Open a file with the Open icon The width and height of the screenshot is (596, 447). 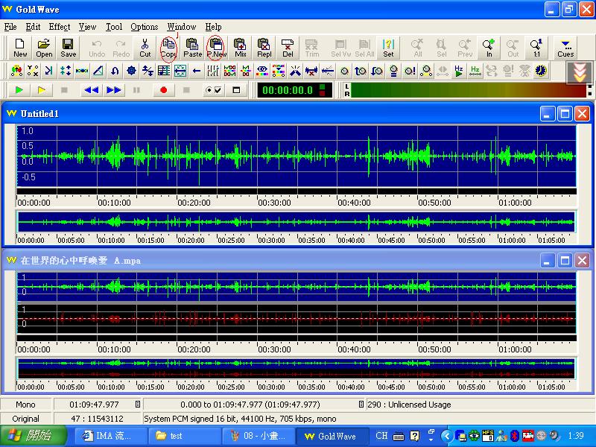[x=44, y=48]
